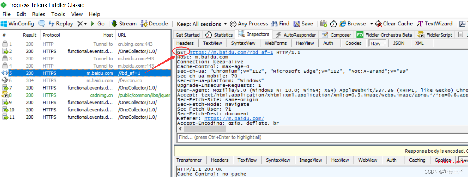Select the WebForms inspector tab
This screenshot has width=468, height=177.
pyautogui.click(x=275, y=43)
